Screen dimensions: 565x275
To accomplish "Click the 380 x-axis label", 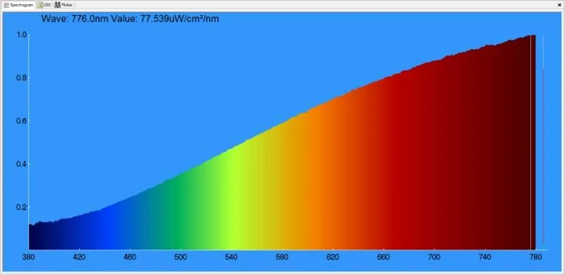I will tap(28, 257).
